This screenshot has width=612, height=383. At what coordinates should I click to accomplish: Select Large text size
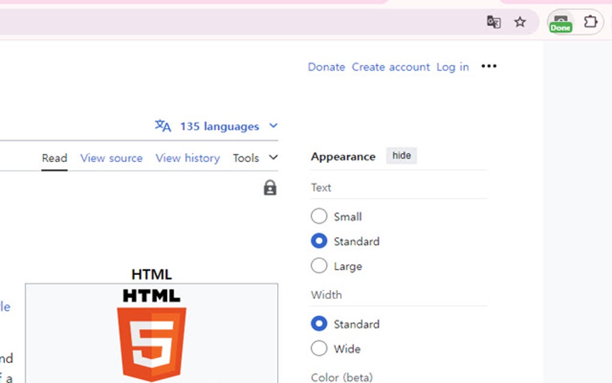(x=319, y=265)
